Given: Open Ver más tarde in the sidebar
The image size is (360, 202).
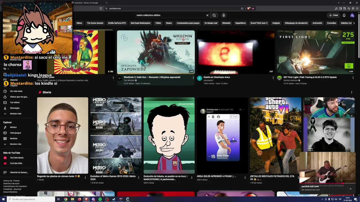Looking at the screenshot, I should tap(16, 91).
